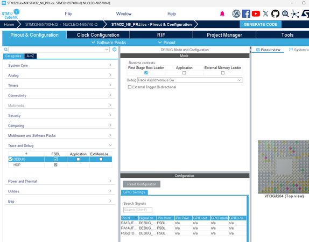The width and height of the screenshot is (309, 242).
Task: Open the GitHub icon link
Action: 275,13
